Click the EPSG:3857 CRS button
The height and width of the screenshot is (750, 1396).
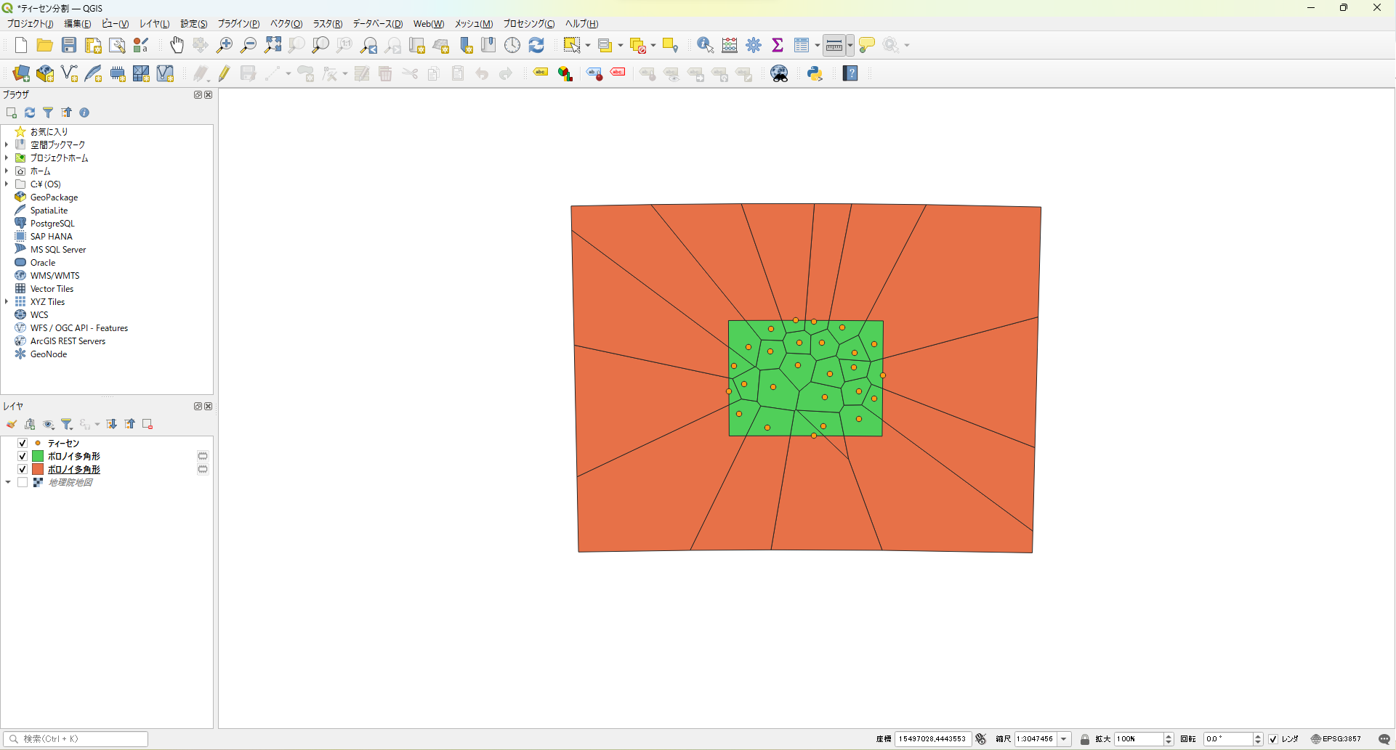point(1336,739)
